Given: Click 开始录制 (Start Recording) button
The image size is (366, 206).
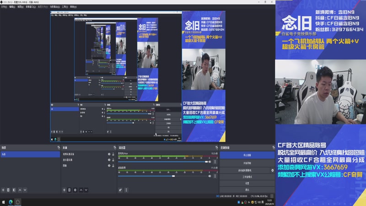Looking at the screenshot, I should click(247, 163).
